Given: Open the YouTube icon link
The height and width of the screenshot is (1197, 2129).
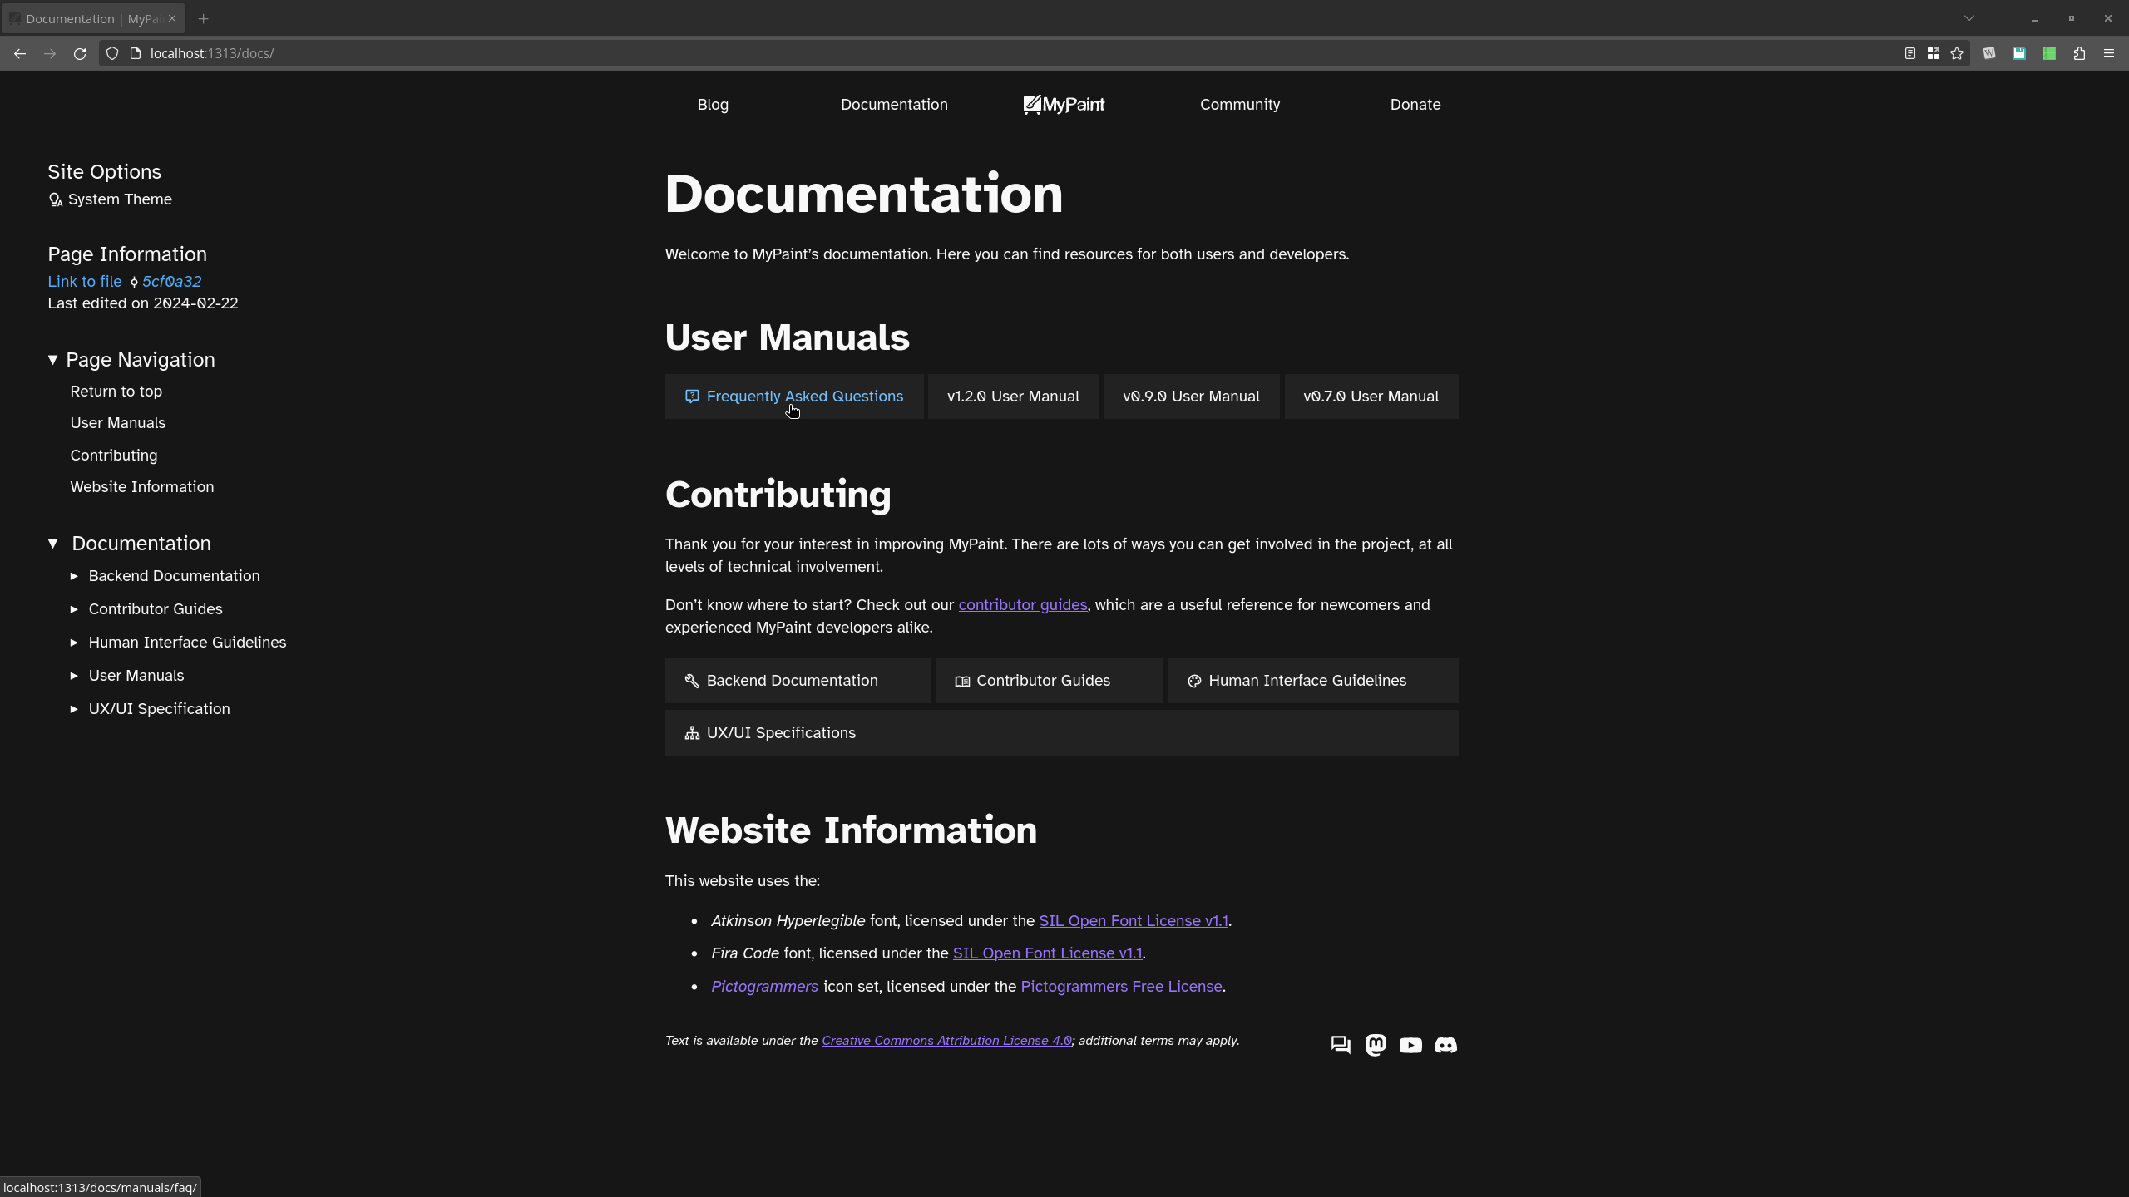Looking at the screenshot, I should point(1410,1045).
